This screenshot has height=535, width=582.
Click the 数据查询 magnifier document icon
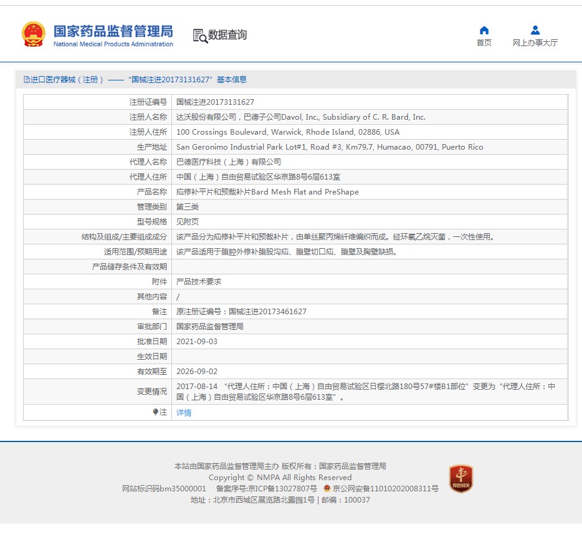pyautogui.click(x=199, y=36)
